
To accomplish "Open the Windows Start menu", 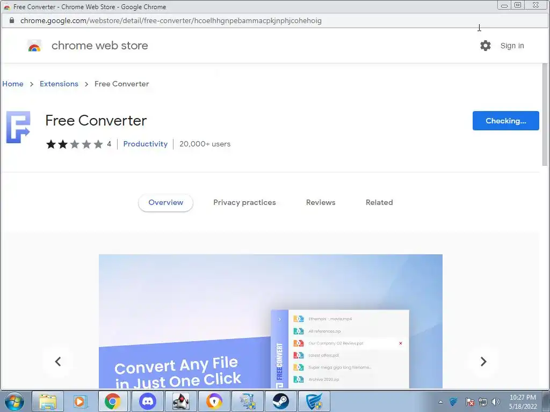I will click(15, 401).
